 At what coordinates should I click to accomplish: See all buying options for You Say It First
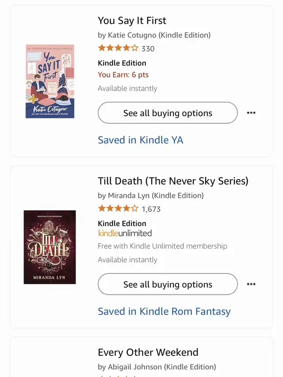pyautogui.click(x=168, y=113)
